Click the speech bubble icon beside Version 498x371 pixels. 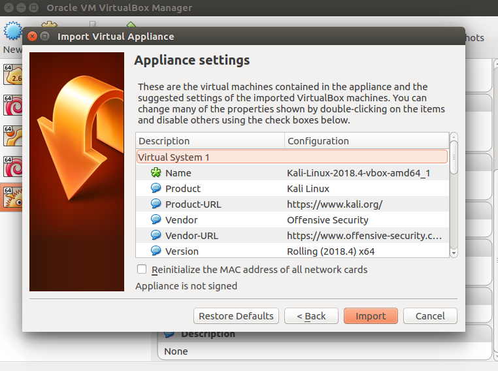click(x=156, y=251)
